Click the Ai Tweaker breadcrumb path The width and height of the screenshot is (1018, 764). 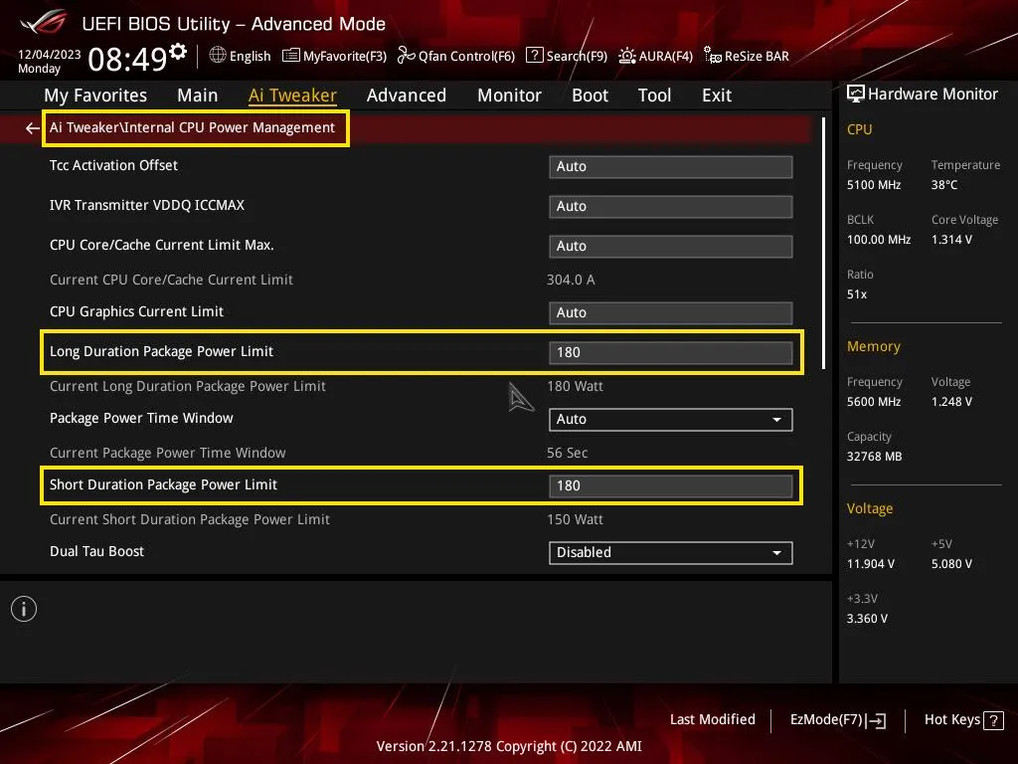[x=192, y=127]
